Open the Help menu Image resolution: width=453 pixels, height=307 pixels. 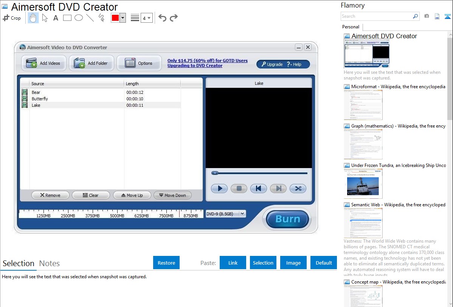click(294, 64)
